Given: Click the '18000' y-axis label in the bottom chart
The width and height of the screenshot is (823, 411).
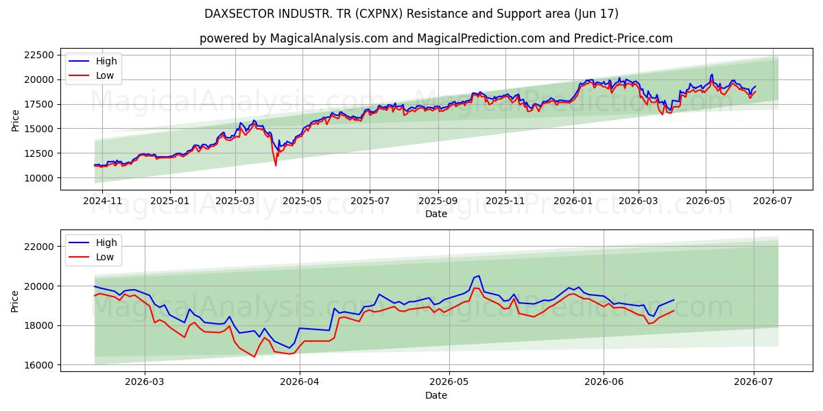Looking at the screenshot, I should [39, 325].
